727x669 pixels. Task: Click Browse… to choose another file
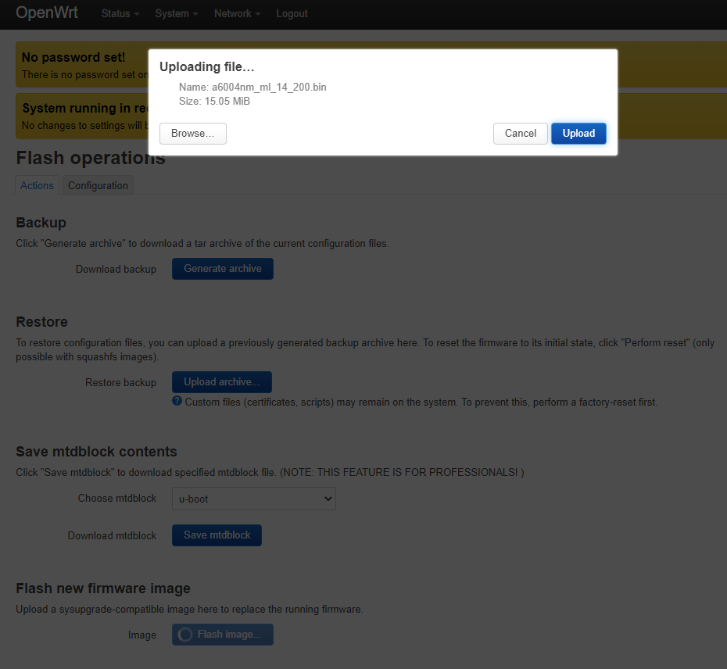point(193,134)
